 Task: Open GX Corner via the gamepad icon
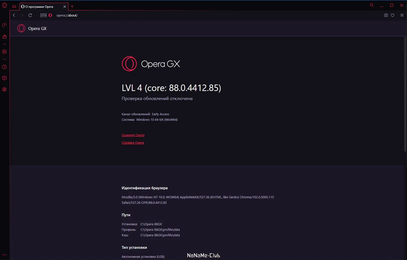pos(14,6)
